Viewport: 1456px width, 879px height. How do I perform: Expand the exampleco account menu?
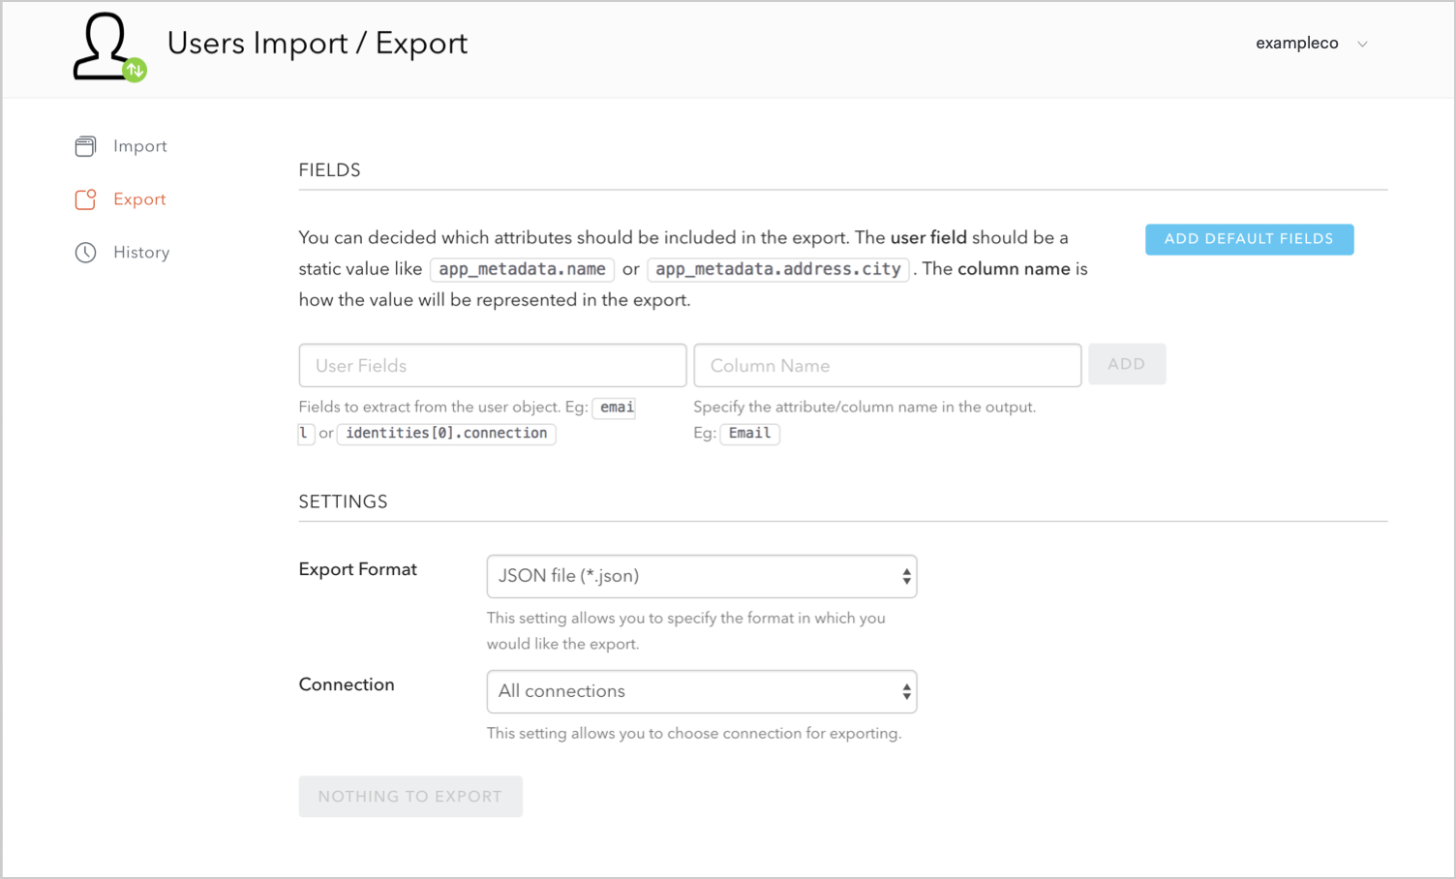[x=1297, y=43]
